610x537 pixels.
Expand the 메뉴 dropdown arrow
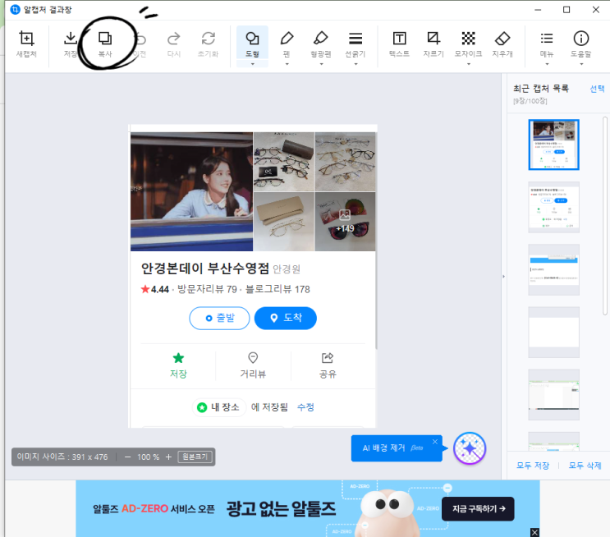click(x=547, y=64)
